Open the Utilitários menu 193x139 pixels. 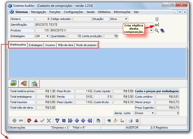coord(104,12)
